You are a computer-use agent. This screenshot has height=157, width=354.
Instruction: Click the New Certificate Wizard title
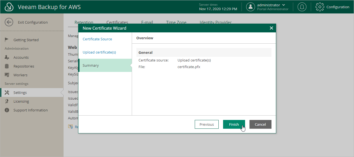click(105, 28)
